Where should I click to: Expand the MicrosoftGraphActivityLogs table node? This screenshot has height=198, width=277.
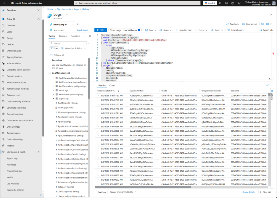53,94
